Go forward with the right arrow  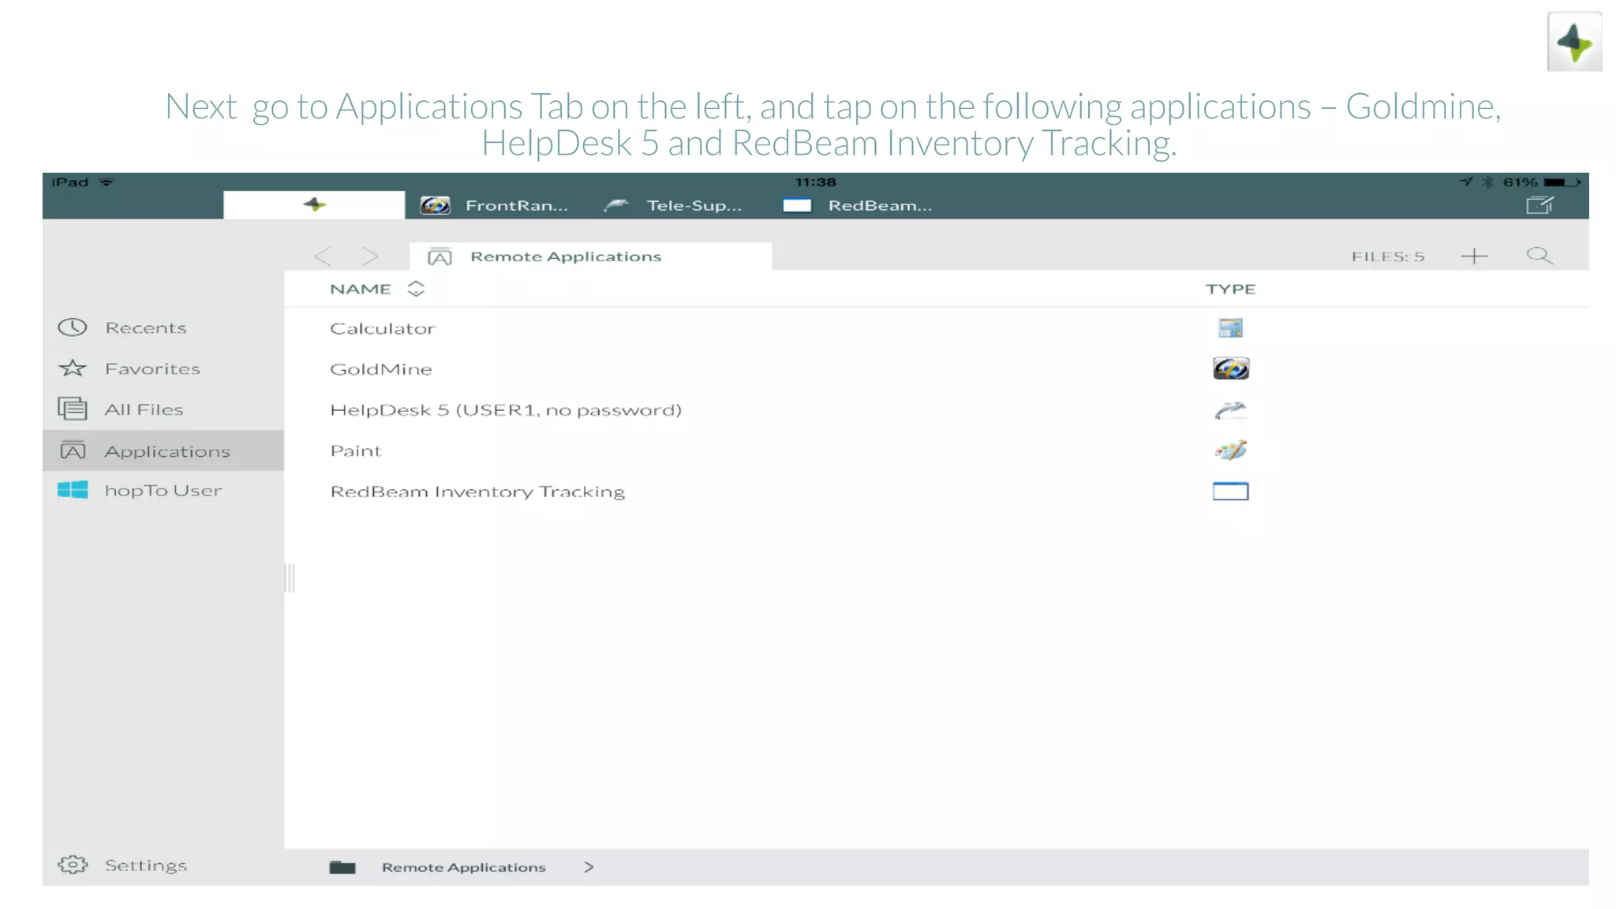[x=369, y=256]
